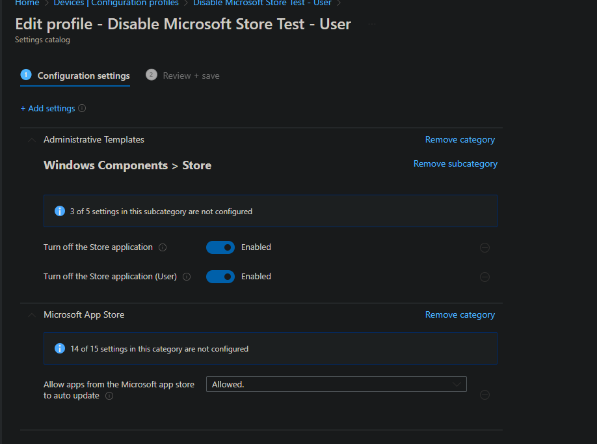Remove the Turn off the Store application (User) setting

[484, 277]
